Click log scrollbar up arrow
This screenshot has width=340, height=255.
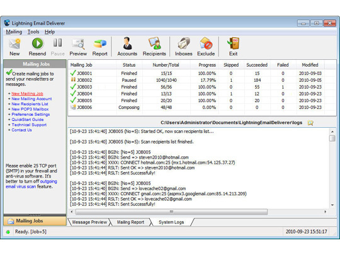[332, 132]
